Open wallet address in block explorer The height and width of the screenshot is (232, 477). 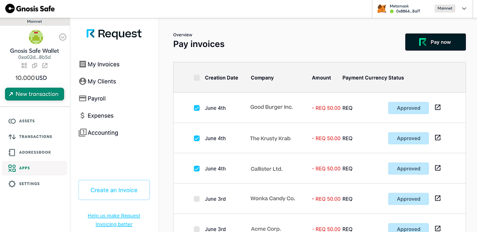(x=45, y=65)
